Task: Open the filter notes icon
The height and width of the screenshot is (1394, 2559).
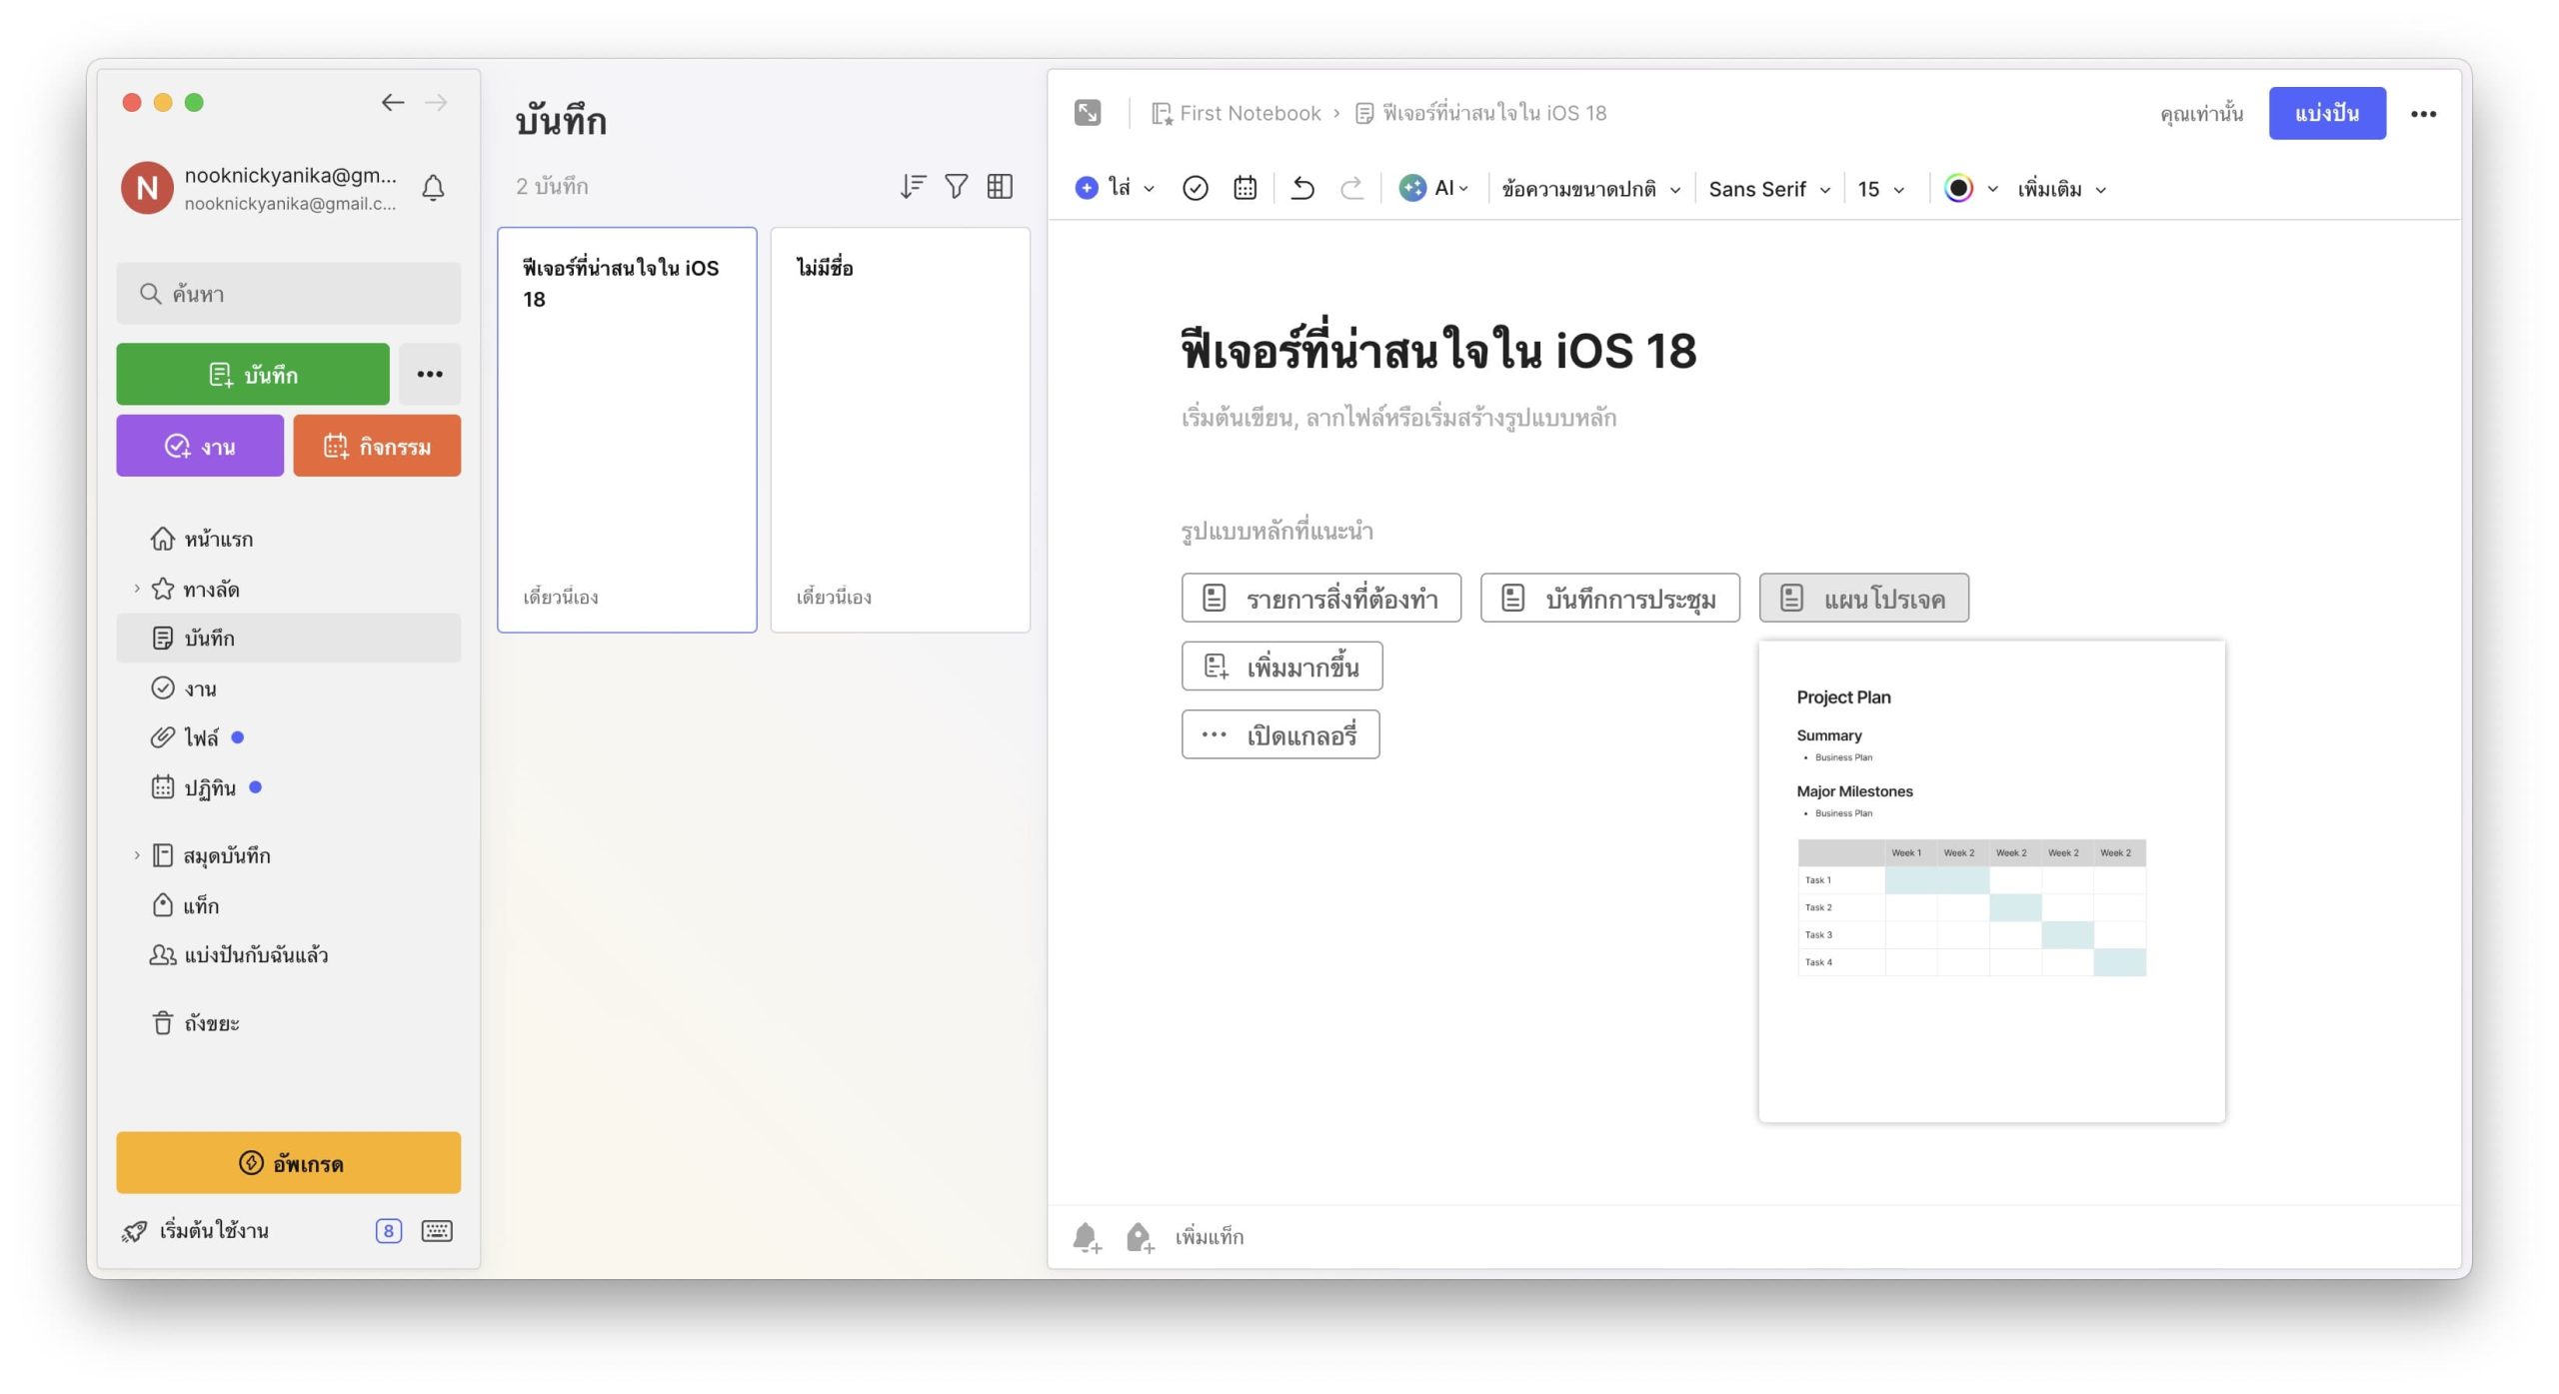Action: pos(956,186)
